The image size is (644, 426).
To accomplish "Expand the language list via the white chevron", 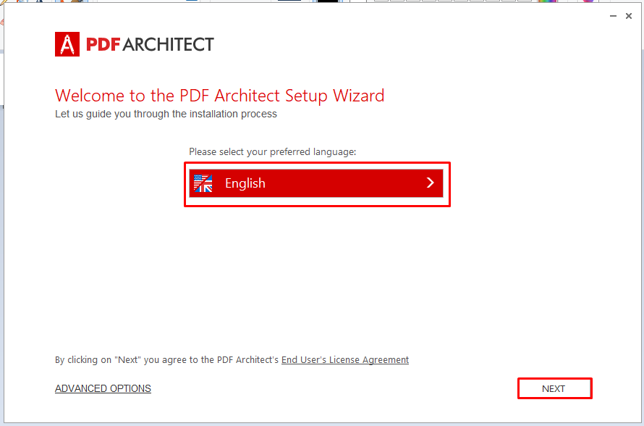I will pos(430,183).
